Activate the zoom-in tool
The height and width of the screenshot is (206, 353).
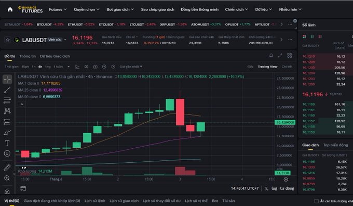coord(7,178)
